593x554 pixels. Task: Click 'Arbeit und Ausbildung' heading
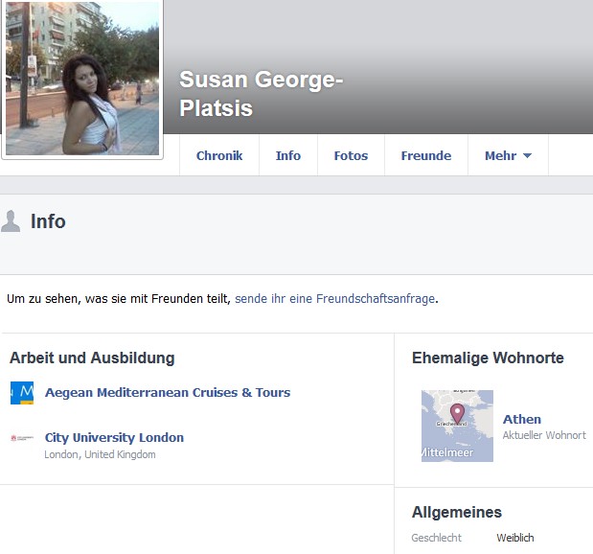point(92,358)
